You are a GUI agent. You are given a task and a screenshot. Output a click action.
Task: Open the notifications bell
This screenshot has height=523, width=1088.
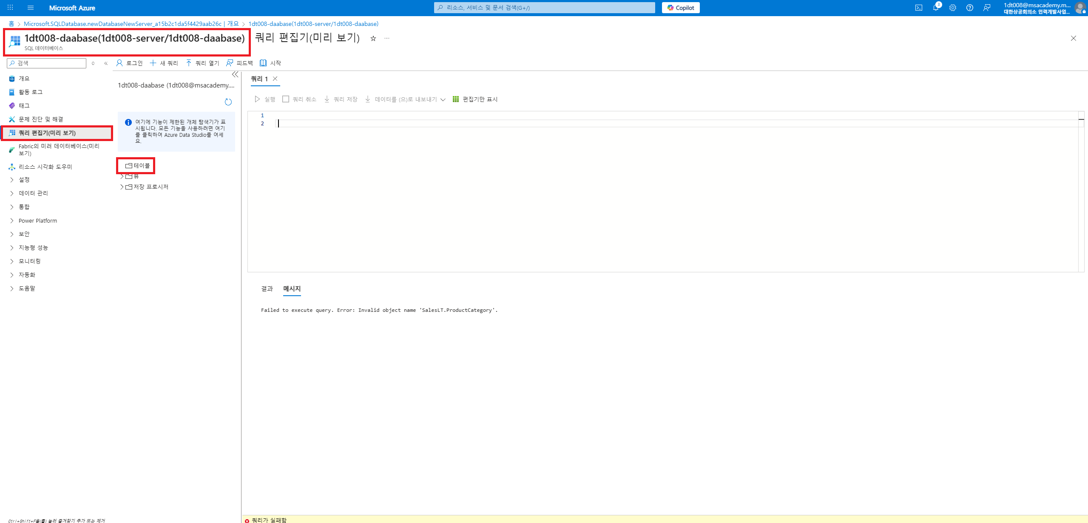(x=935, y=8)
